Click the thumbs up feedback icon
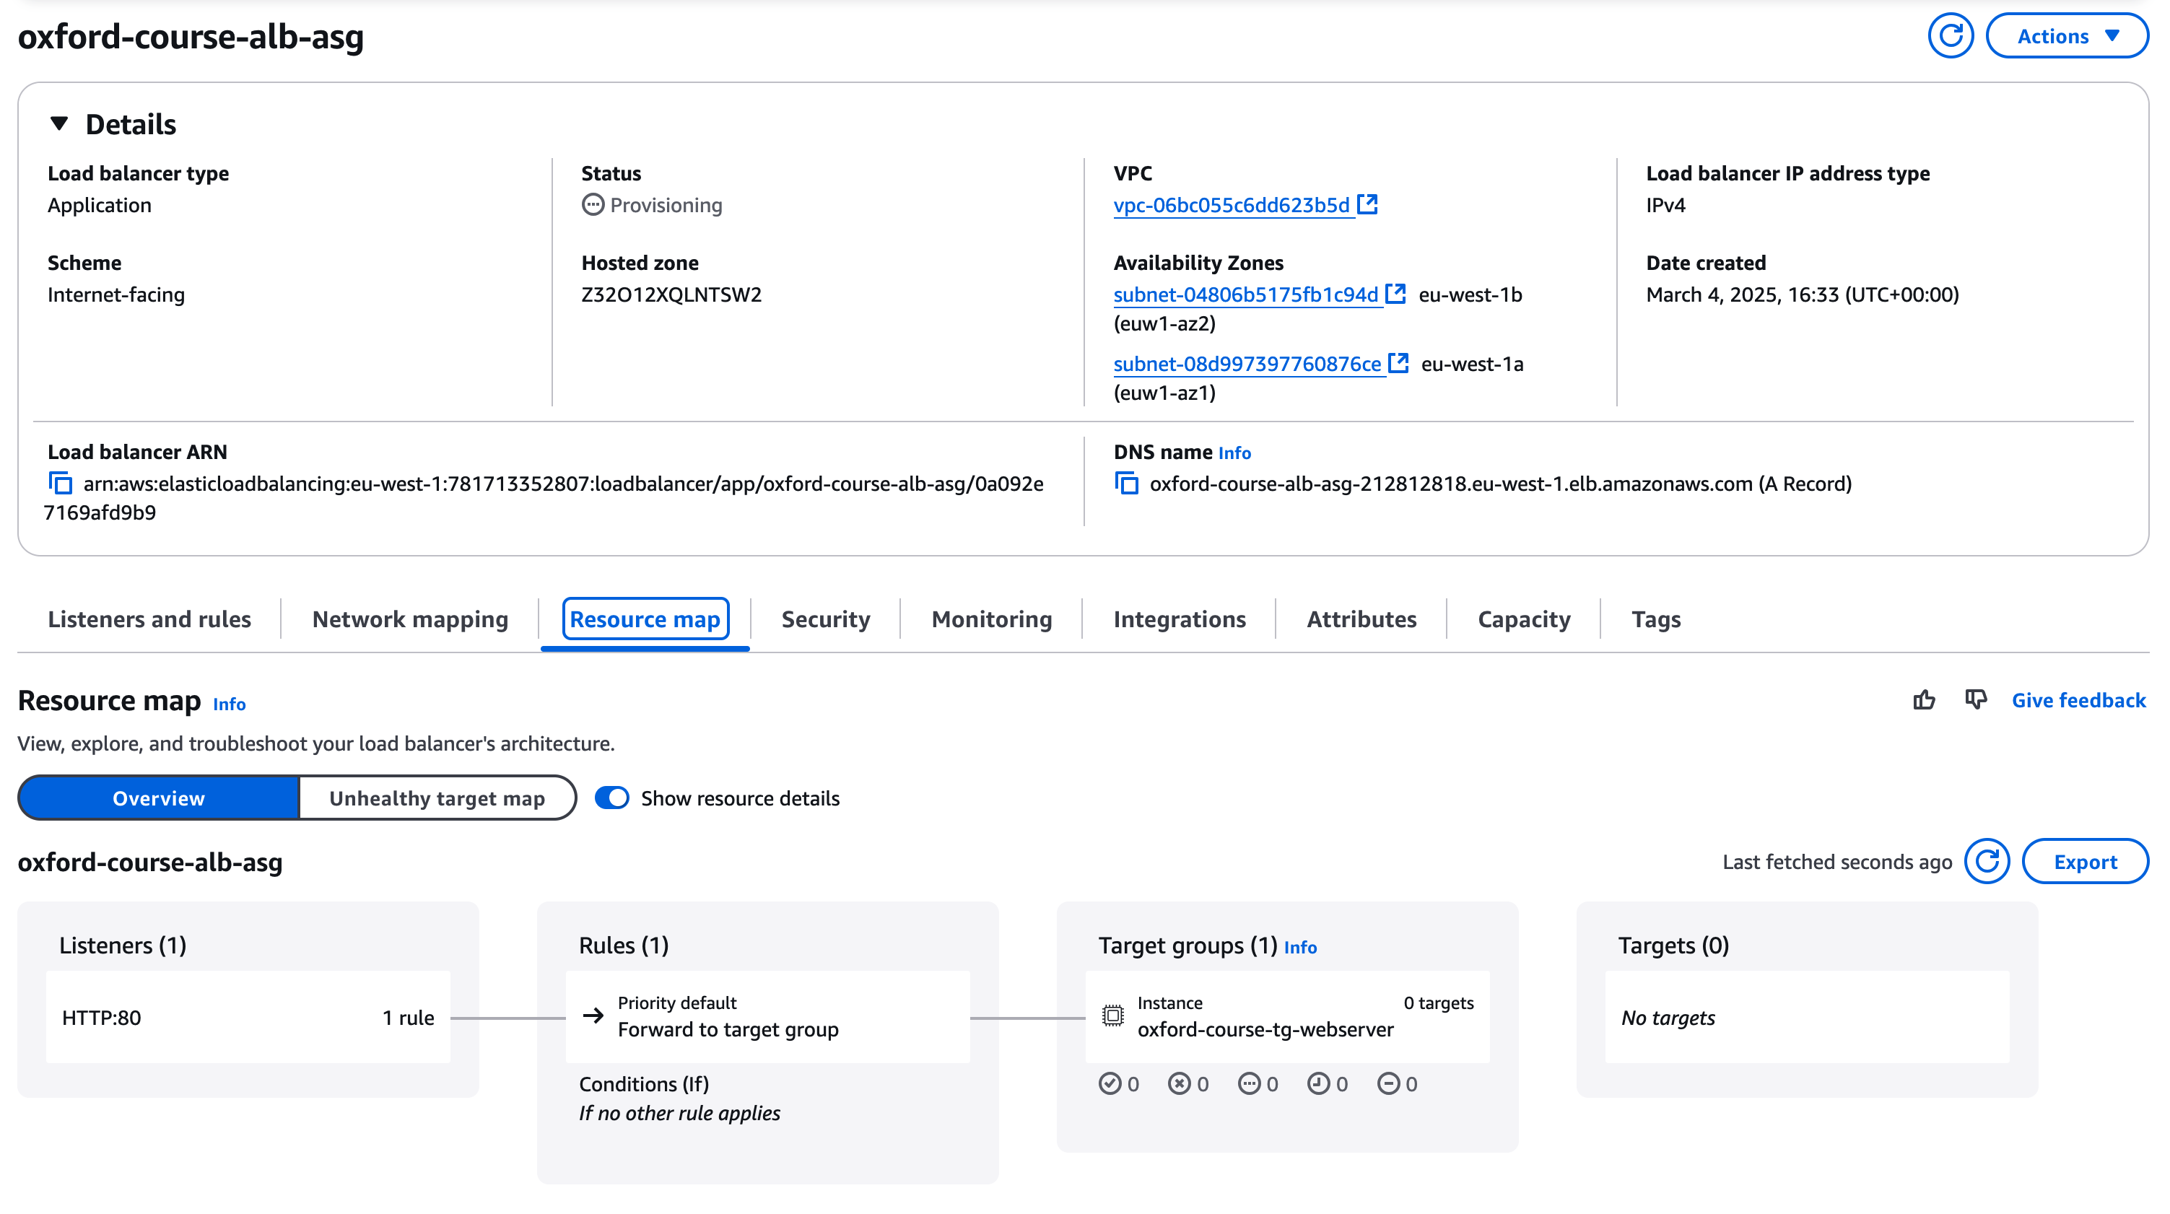 click(1924, 700)
